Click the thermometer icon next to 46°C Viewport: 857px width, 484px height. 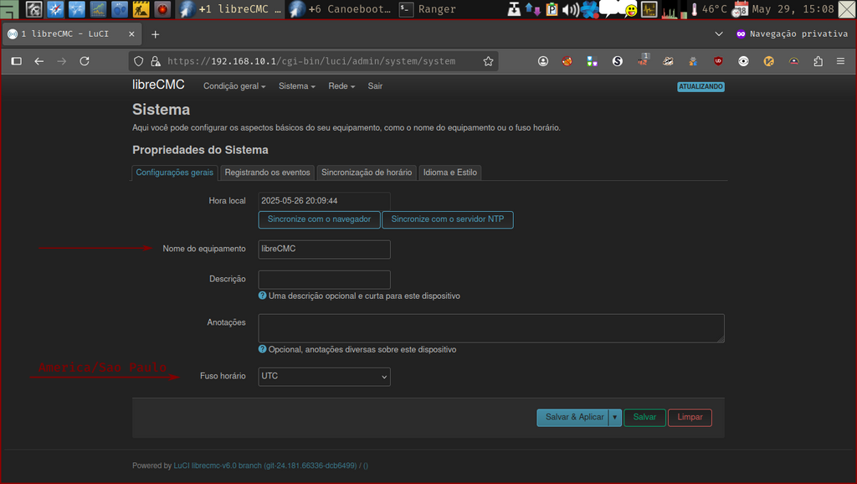point(695,9)
